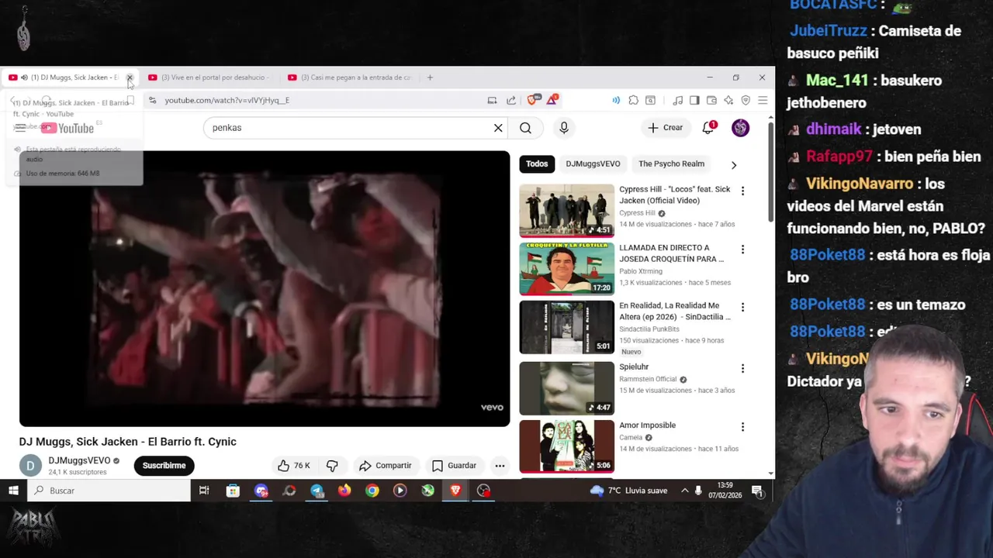
Task: Open Microsoft Store from taskbar
Action: [233, 491]
